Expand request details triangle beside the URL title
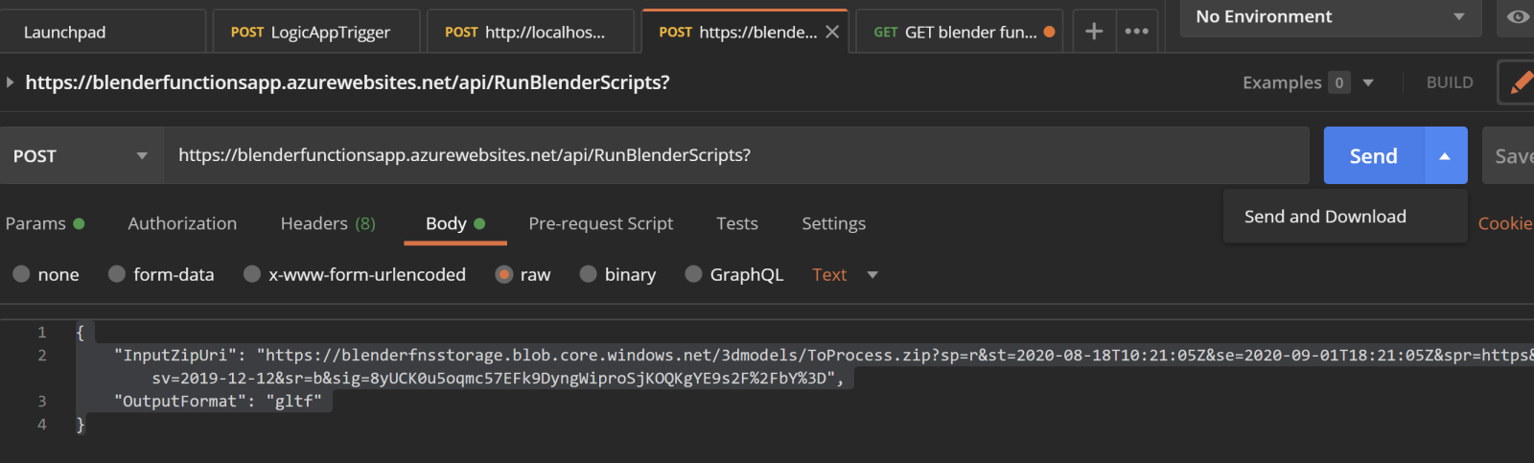This screenshot has width=1534, height=463. click(x=10, y=82)
